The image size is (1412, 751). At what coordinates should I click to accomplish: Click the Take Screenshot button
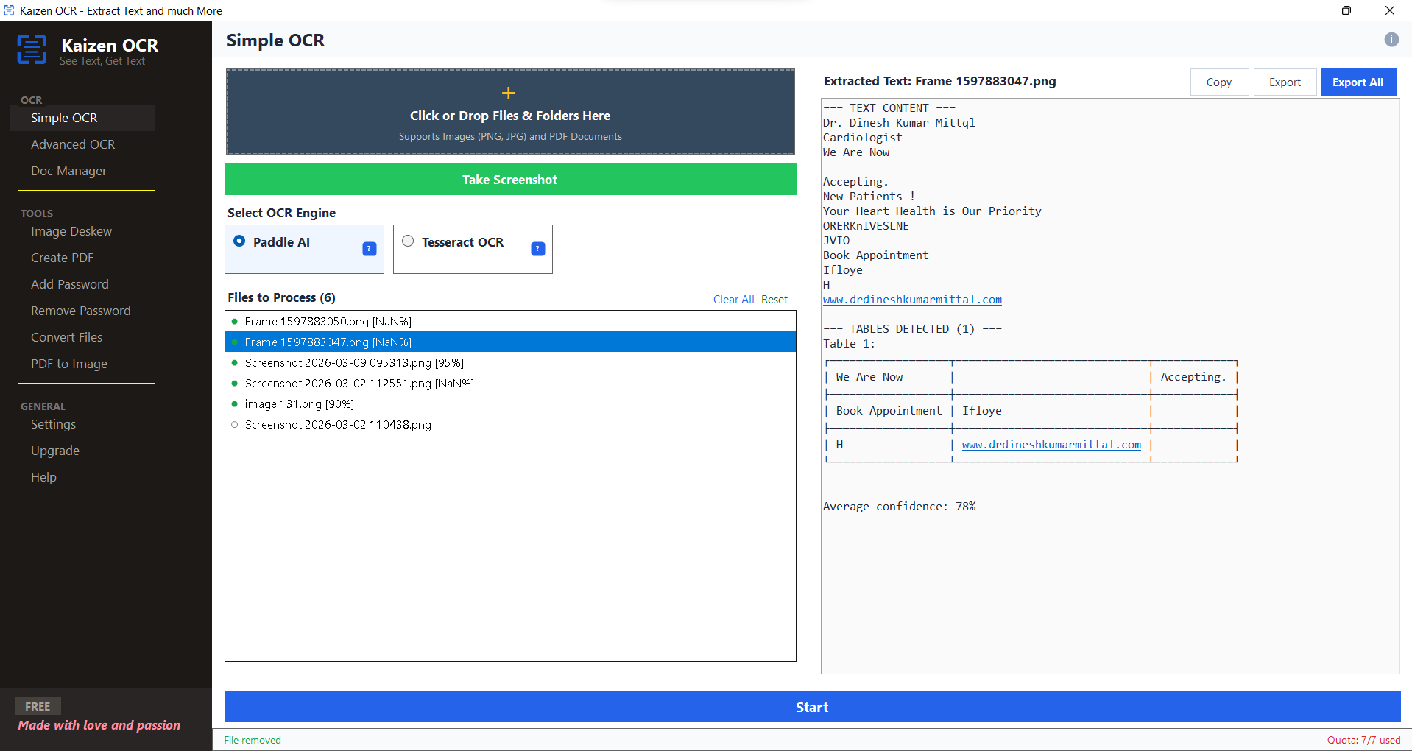point(509,179)
